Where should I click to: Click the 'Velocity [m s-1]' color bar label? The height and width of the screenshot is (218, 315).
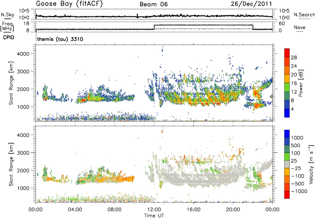pos(311,164)
